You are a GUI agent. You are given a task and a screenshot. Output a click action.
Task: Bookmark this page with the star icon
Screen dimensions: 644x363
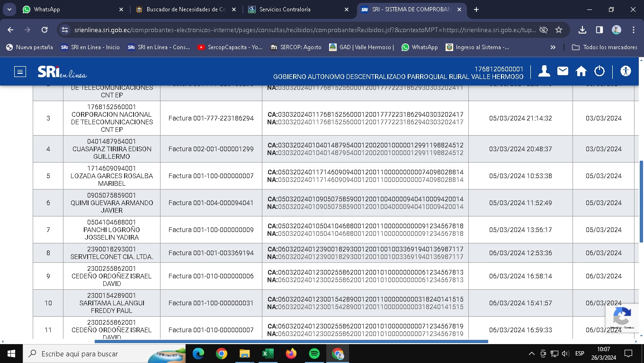(559, 30)
